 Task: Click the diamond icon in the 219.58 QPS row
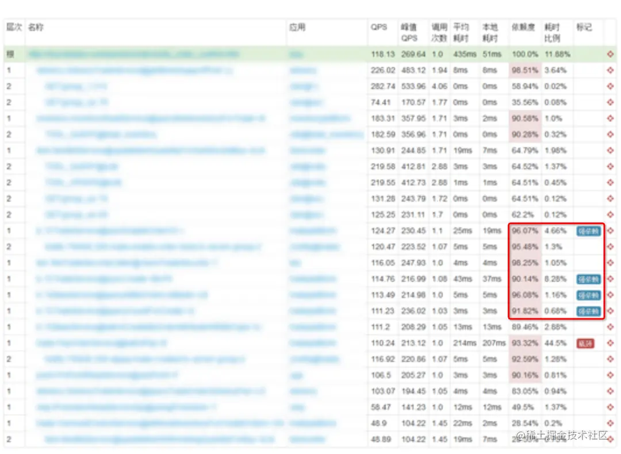(610, 167)
